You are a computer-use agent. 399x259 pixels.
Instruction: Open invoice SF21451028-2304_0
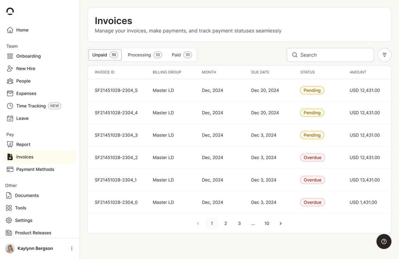(x=116, y=202)
